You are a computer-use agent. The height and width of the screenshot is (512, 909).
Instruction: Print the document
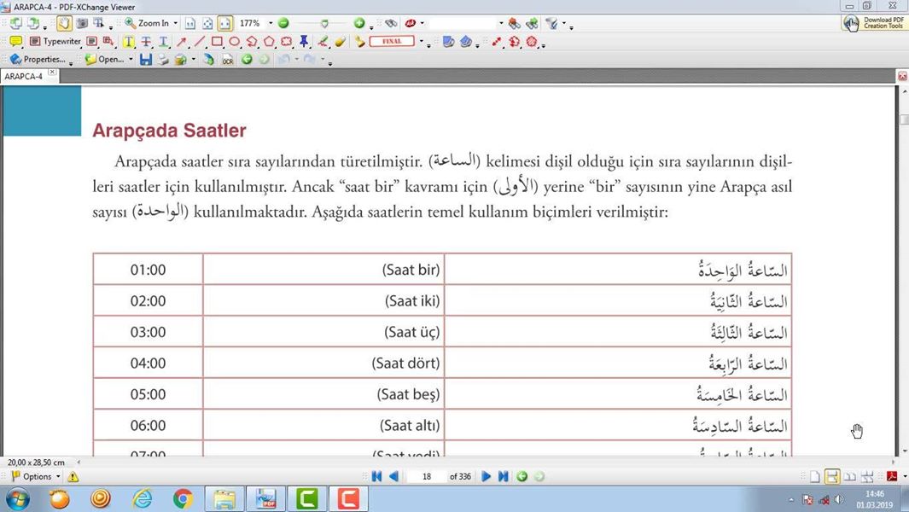(x=163, y=59)
